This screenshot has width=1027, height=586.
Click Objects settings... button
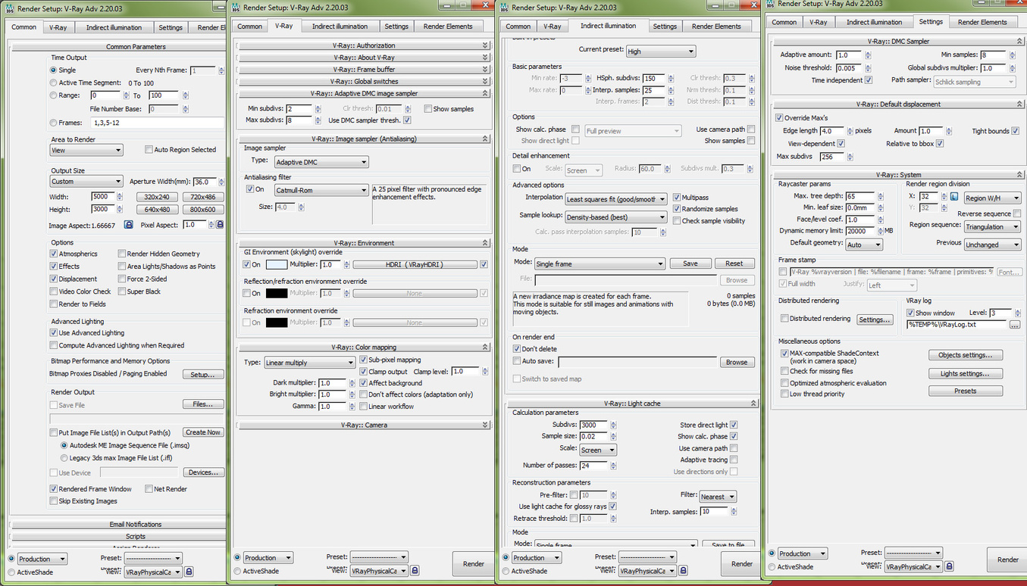(x=965, y=355)
